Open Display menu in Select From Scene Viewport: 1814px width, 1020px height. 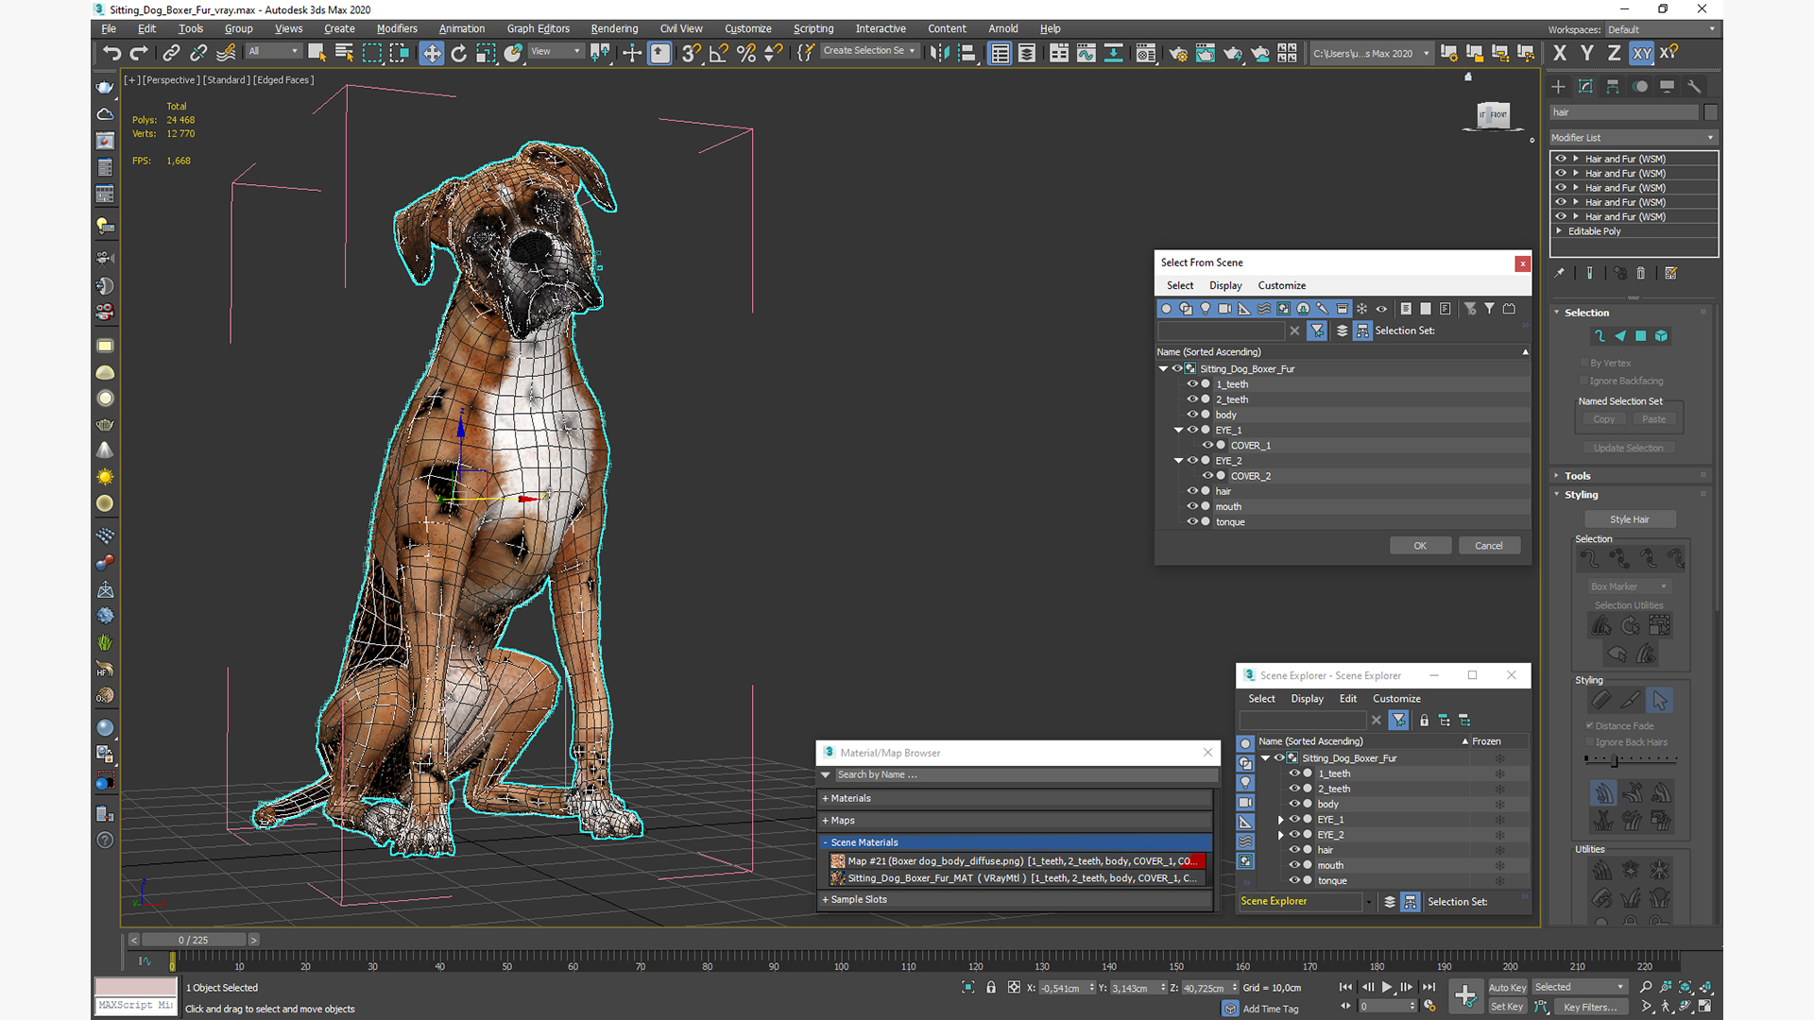point(1225,285)
